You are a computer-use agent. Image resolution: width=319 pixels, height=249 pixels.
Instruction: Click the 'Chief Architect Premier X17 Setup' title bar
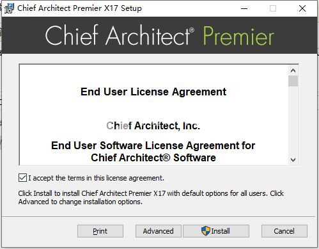(x=79, y=8)
